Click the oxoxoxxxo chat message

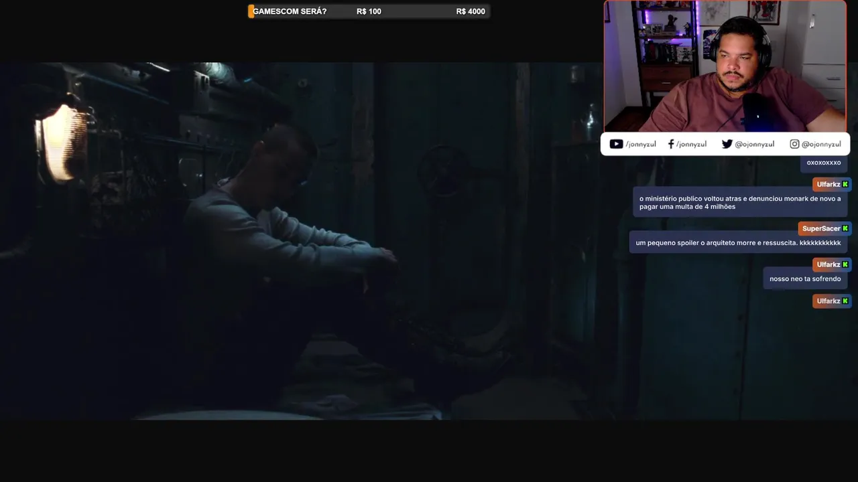click(824, 163)
